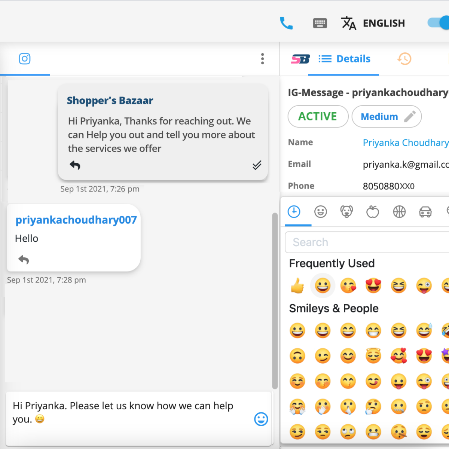Insert the kiss-blowing emoji in Frequently Used
449x449 pixels.
(x=348, y=286)
